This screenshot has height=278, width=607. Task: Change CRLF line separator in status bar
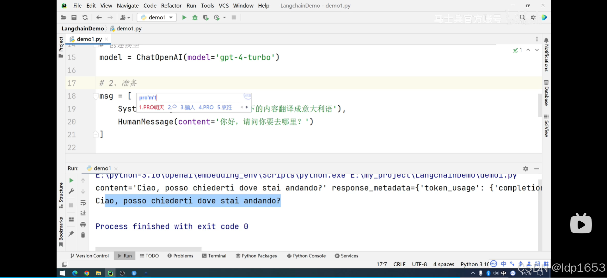[399, 264]
